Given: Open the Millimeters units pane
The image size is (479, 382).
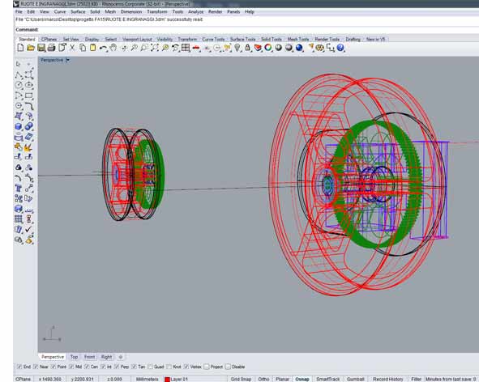Looking at the screenshot, I should pyautogui.click(x=147, y=379).
